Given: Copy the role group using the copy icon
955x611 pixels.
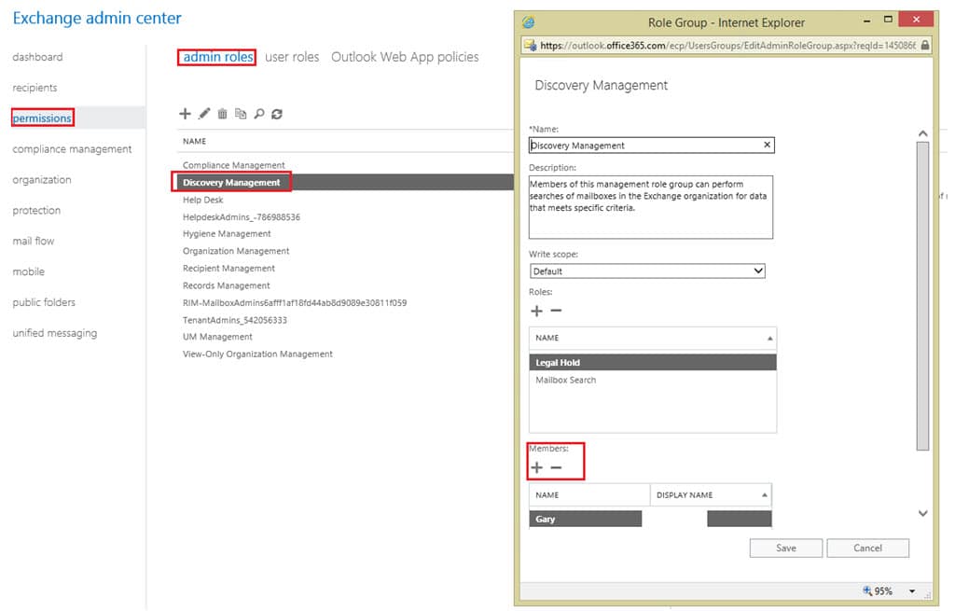Looking at the screenshot, I should (241, 113).
